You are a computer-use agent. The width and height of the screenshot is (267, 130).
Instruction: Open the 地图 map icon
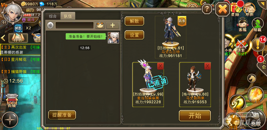pyautogui.click(x=249, y=10)
